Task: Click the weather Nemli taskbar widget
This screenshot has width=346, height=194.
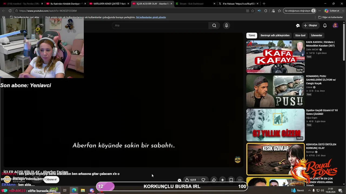Action: pyautogui.click(x=298, y=190)
